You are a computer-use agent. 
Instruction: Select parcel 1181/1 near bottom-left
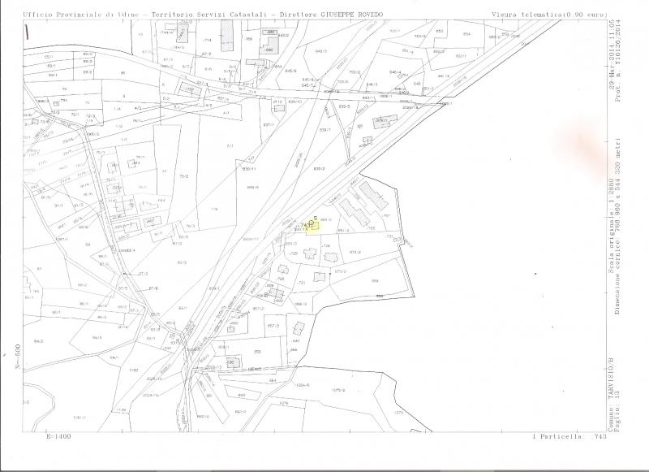point(80,418)
